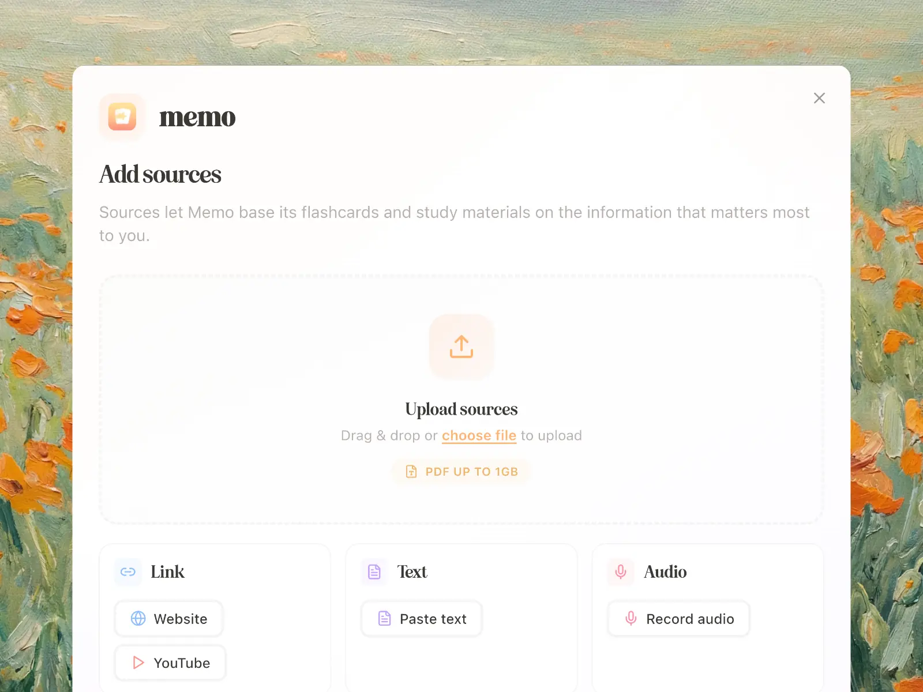This screenshot has height=692, width=923.
Task: Click the chain link icon beside Link
Action: 127,571
